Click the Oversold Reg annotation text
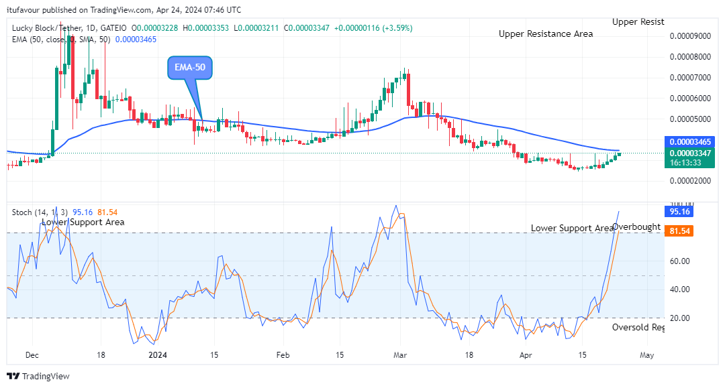Image resolution: width=725 pixels, height=388 pixels. (638, 327)
